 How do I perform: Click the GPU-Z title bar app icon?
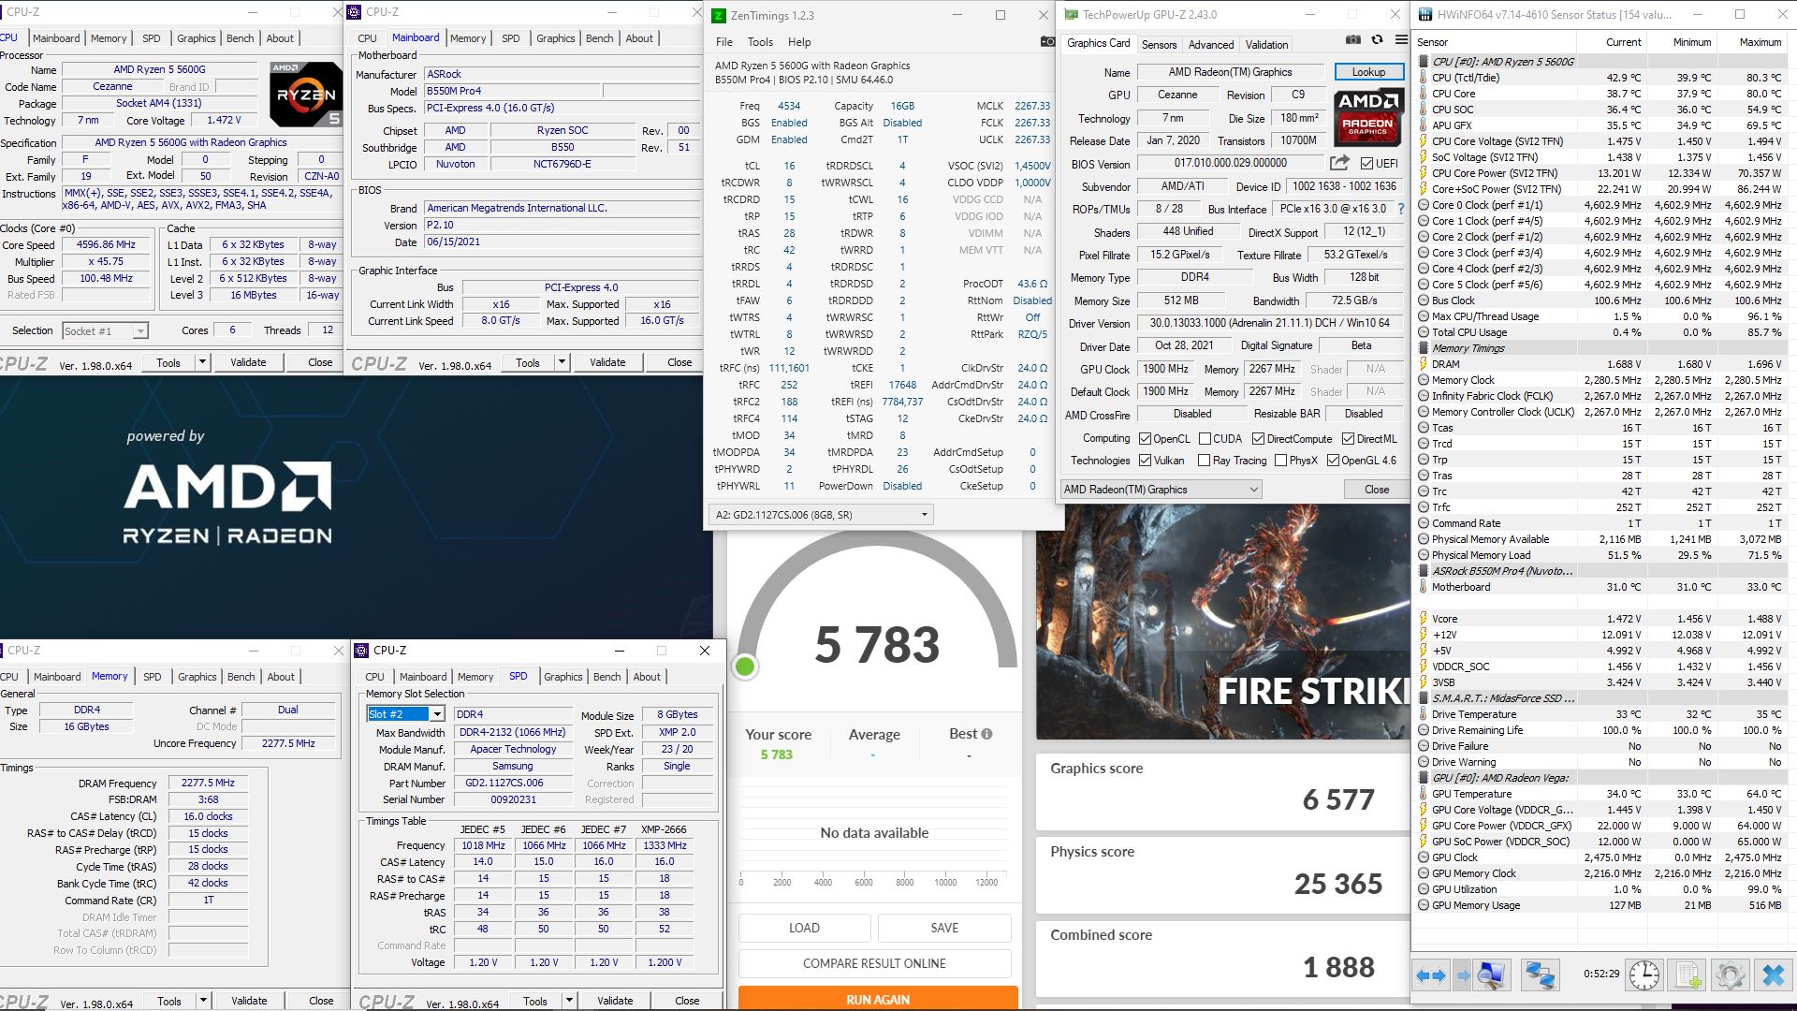pyautogui.click(x=1071, y=14)
